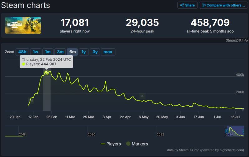The width and height of the screenshot is (249, 157).
Task: Click the SteamDB.info credit link
Action: [x=237, y=40]
